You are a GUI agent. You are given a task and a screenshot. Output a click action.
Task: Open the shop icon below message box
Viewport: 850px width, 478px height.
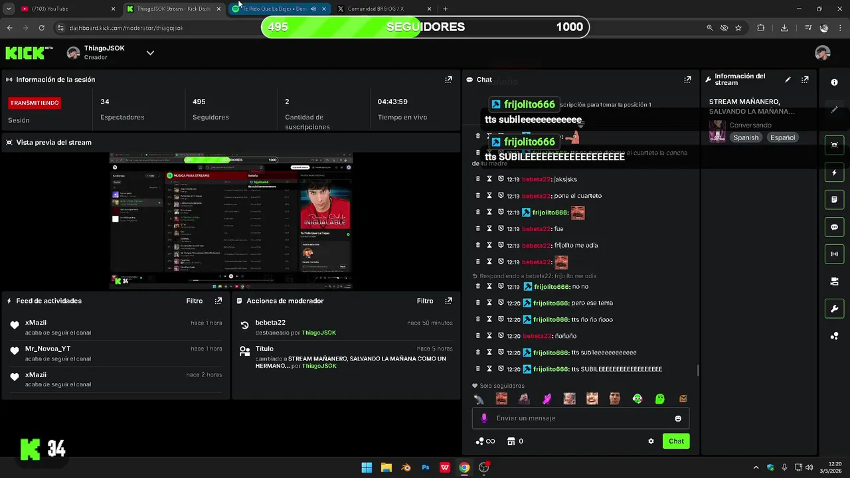(x=511, y=441)
